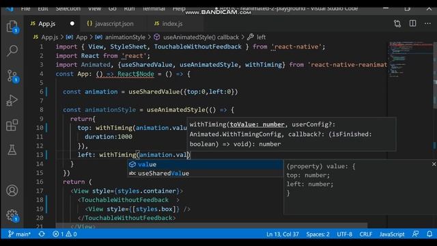This screenshot has width=437, height=246.
Task: Show the warnings count in status bar
Action: click(71, 234)
